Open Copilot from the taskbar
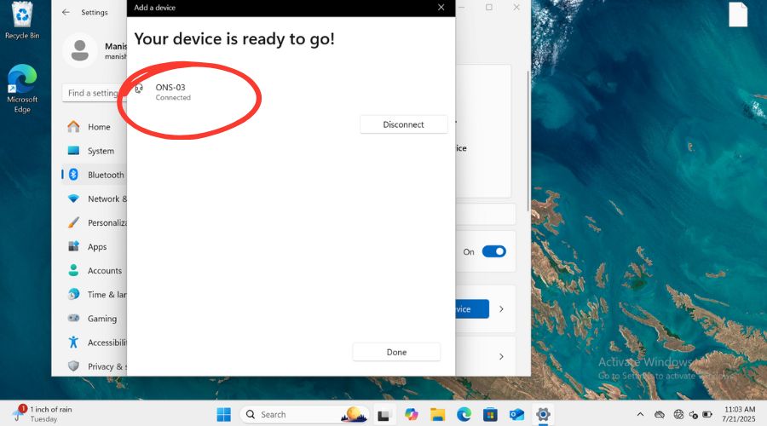The width and height of the screenshot is (767, 426). tap(412, 415)
